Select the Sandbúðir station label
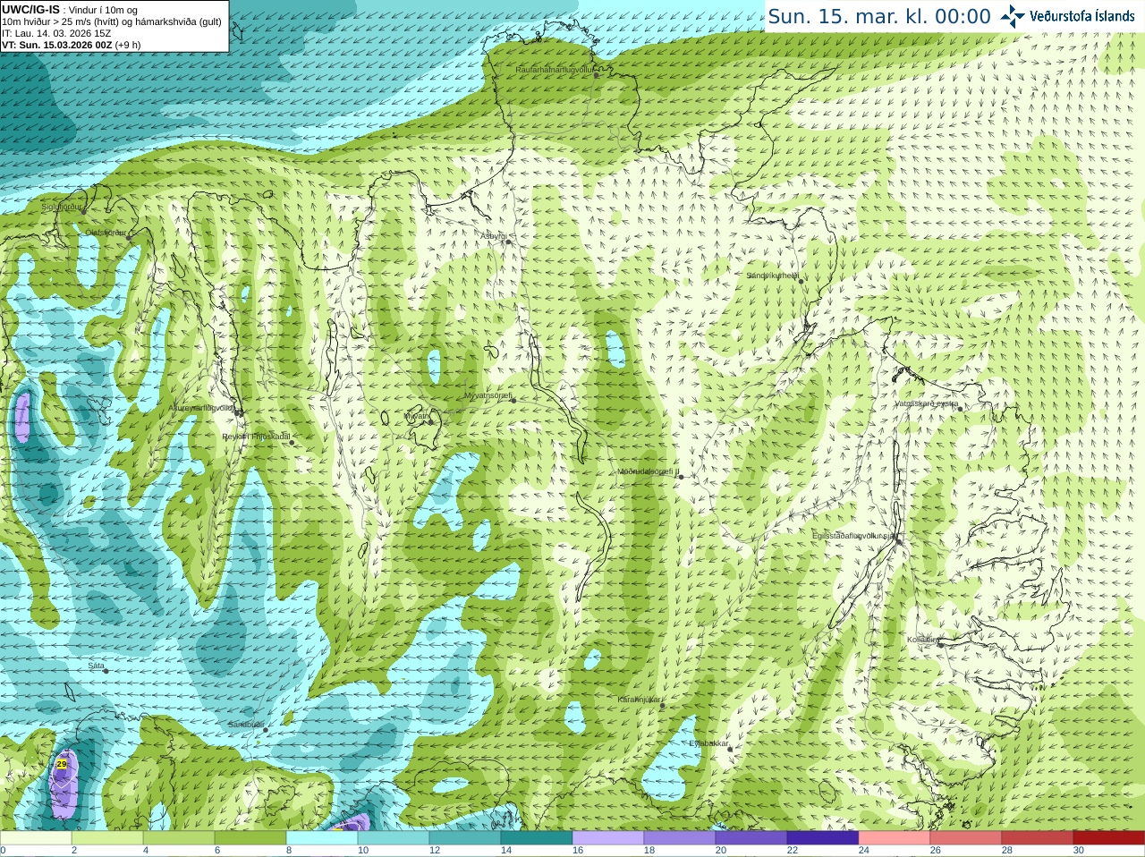This screenshot has height=857, width=1145. point(246,725)
